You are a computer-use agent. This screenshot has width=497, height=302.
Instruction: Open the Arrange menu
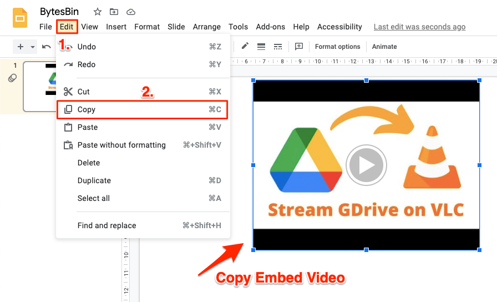tap(207, 27)
